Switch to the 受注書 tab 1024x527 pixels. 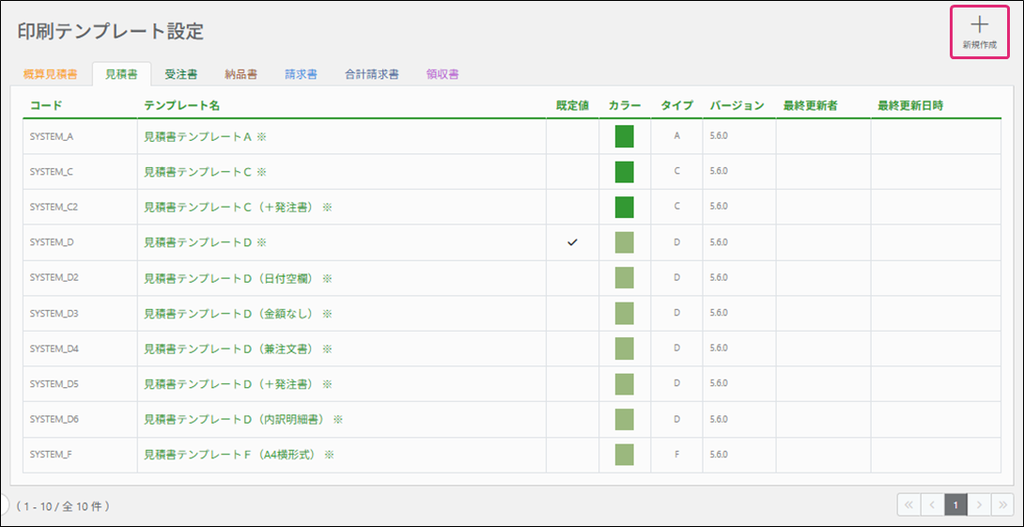[180, 74]
